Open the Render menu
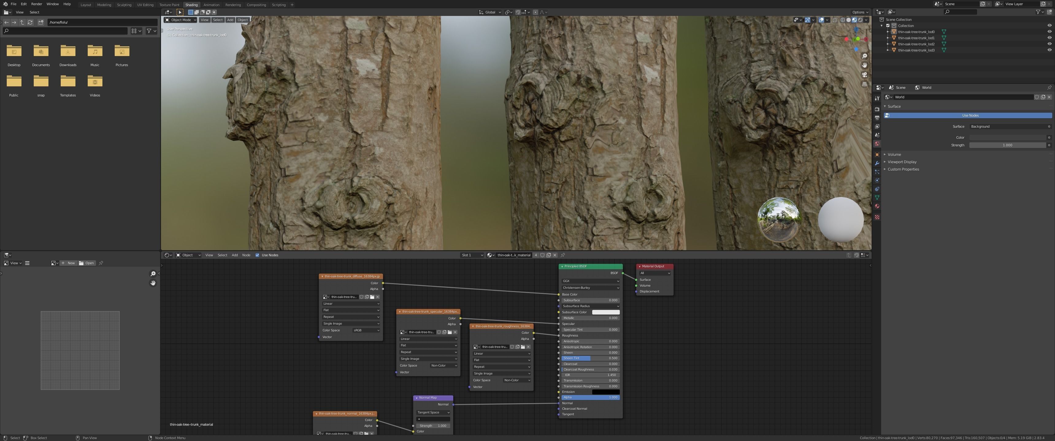1055x441 pixels. (x=36, y=4)
